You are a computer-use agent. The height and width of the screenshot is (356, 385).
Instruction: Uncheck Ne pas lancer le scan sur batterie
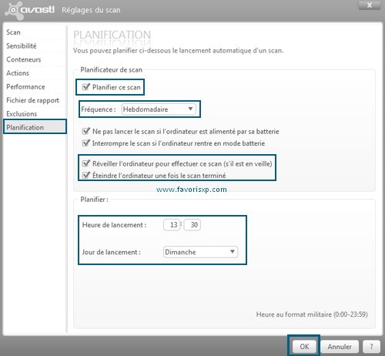tap(85, 131)
